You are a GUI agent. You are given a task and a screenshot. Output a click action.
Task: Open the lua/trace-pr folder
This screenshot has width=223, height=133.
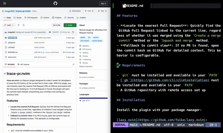tap(12, 38)
